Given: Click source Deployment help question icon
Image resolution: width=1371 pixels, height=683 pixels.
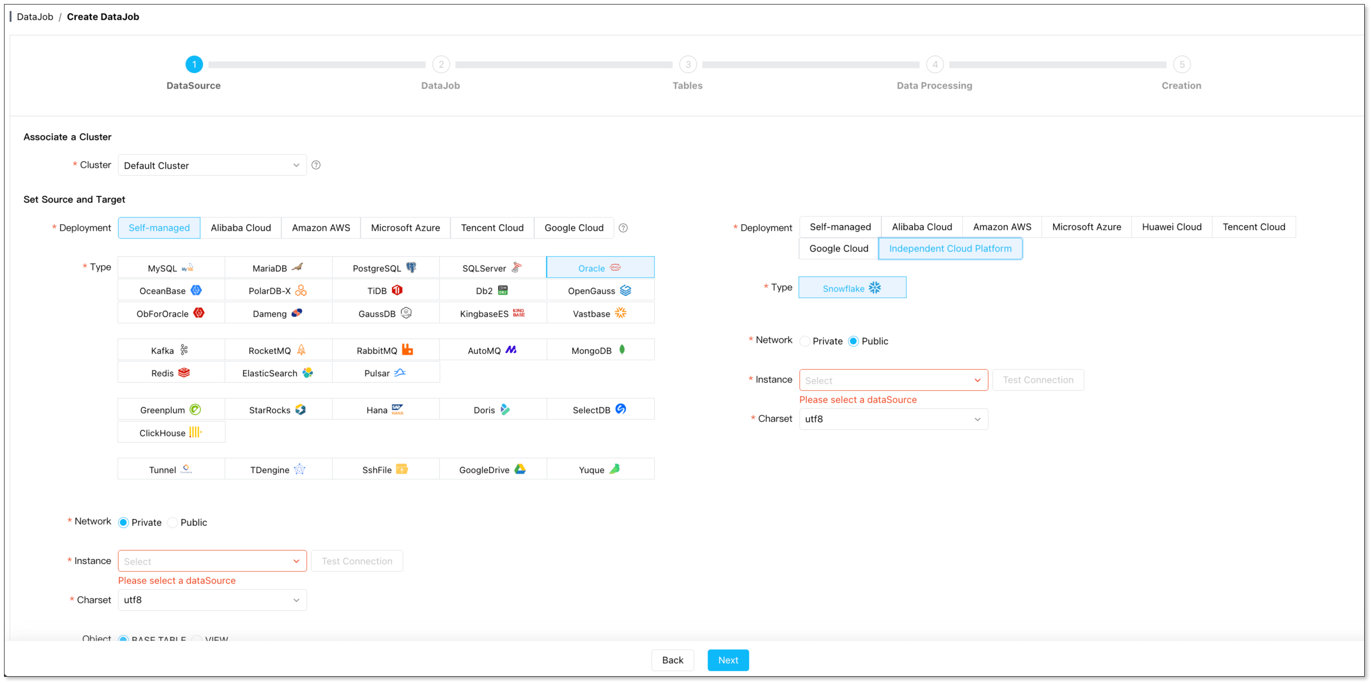Looking at the screenshot, I should pos(623,228).
